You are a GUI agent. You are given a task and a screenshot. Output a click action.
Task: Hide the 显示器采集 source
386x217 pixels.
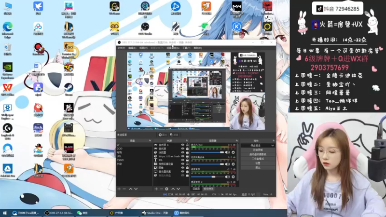183,172
